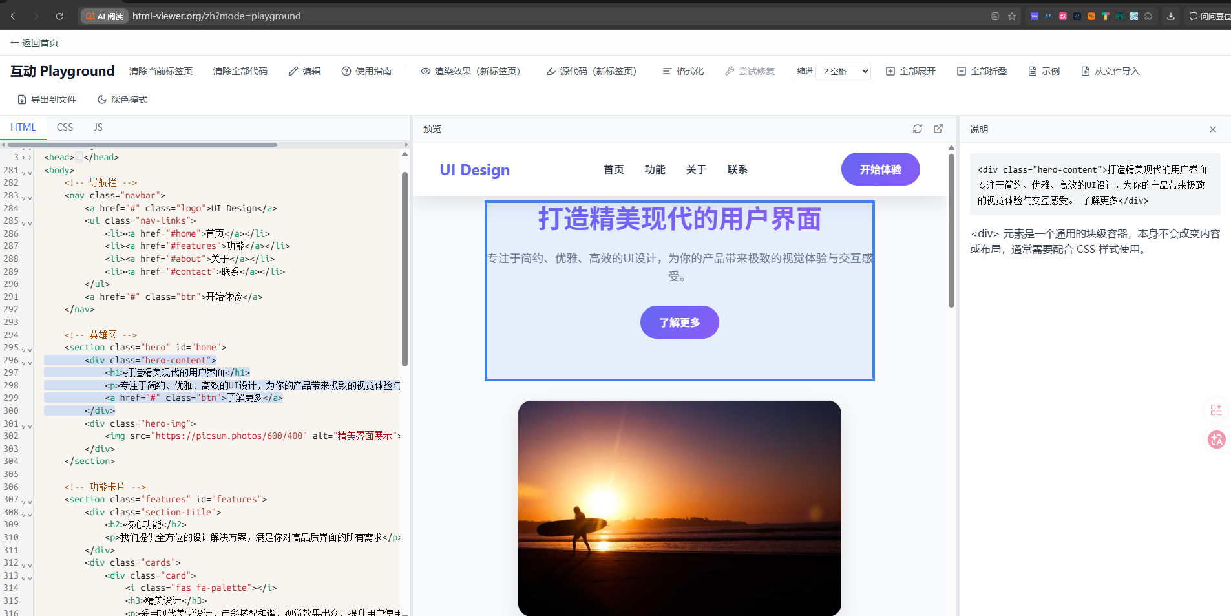This screenshot has width=1231, height=616.
Task: Close the 说明 panel
Action: tap(1212, 129)
